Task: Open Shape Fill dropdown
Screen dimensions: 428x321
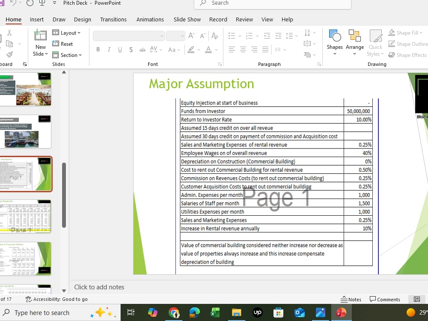Action: click(x=405, y=33)
